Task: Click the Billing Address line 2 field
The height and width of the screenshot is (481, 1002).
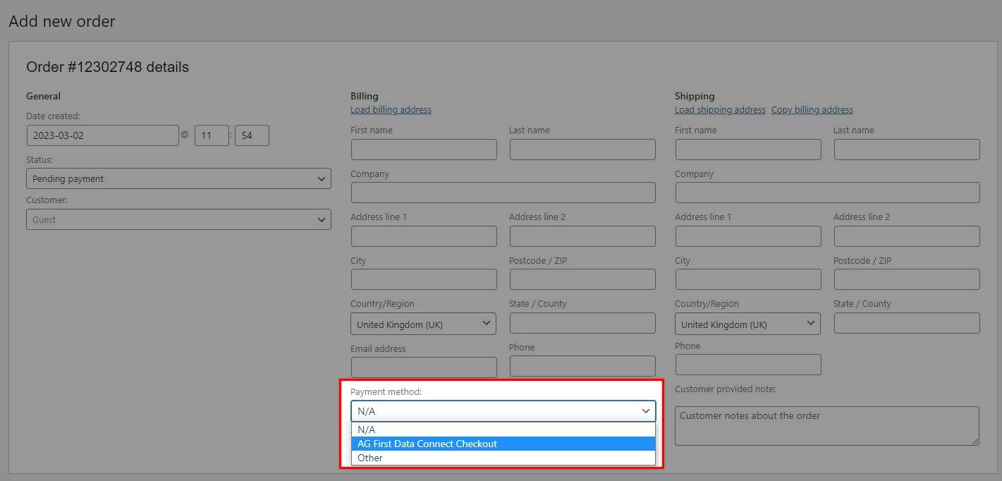Action: pos(582,236)
